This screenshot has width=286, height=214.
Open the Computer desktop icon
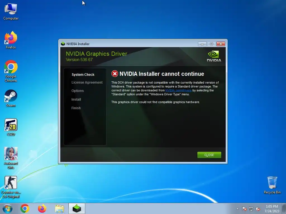(x=11, y=12)
